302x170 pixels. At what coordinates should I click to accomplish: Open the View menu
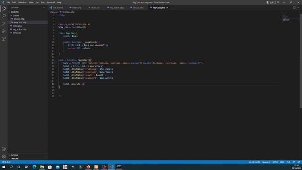click(x=31, y=2)
